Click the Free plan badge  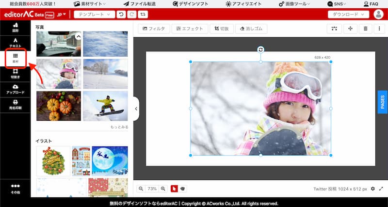pyautogui.click(x=49, y=15)
